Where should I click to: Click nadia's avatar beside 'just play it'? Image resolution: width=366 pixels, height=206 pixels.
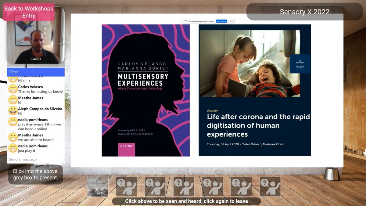coord(13,148)
